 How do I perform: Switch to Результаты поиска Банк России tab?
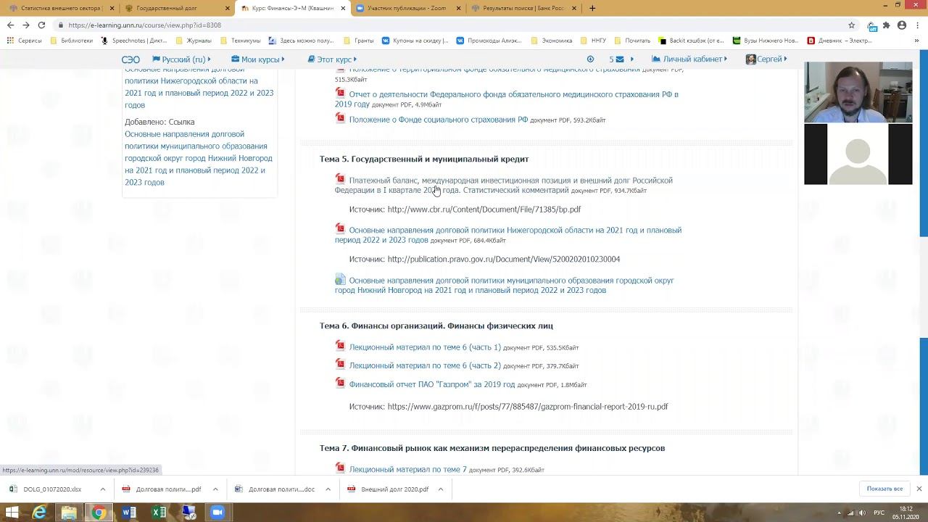[x=523, y=8]
